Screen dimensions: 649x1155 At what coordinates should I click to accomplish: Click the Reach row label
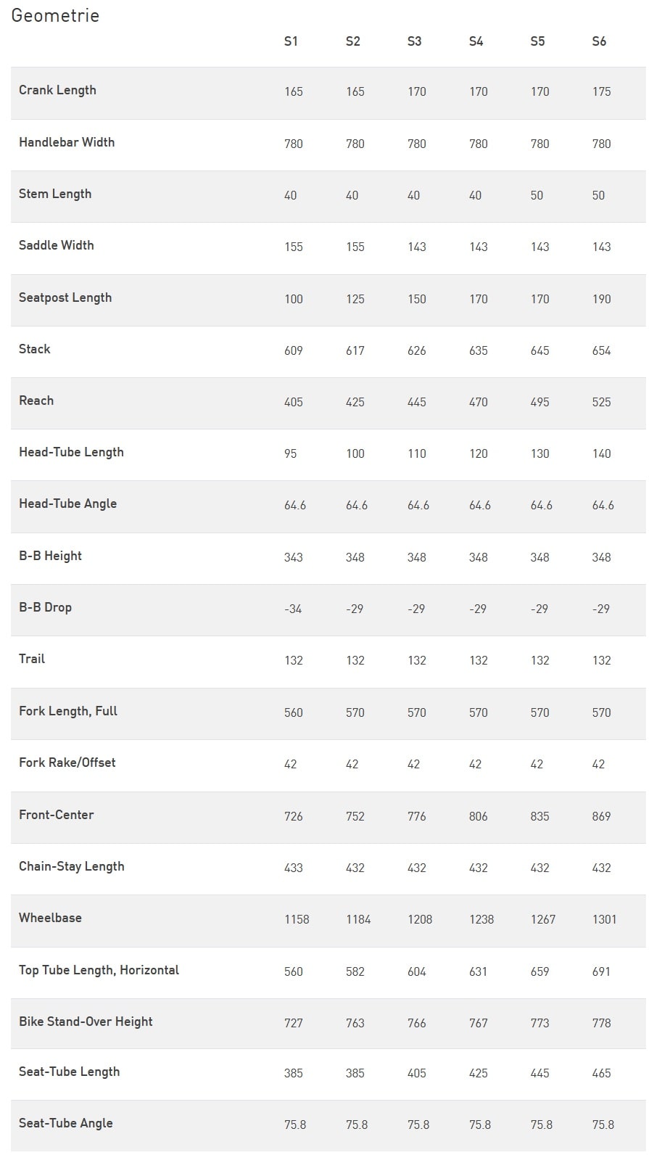click(x=36, y=400)
